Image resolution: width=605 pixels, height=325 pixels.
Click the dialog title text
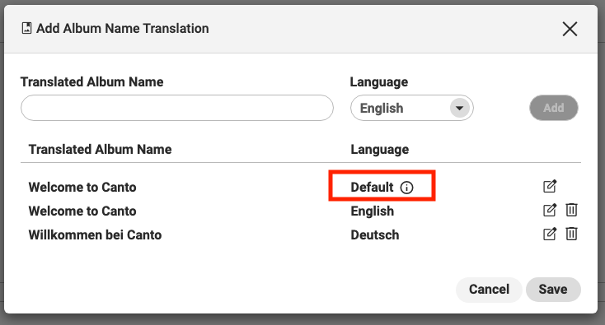(122, 29)
